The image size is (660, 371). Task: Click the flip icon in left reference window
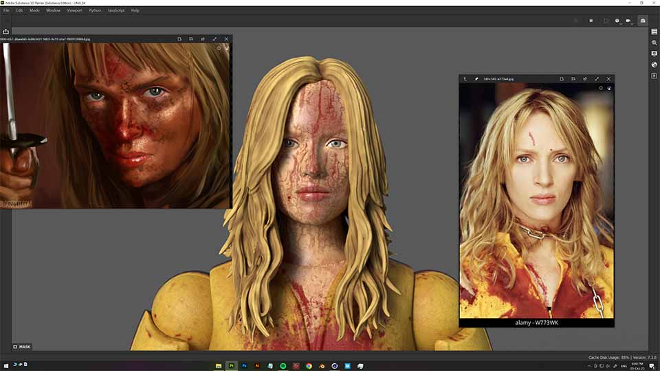191,39
